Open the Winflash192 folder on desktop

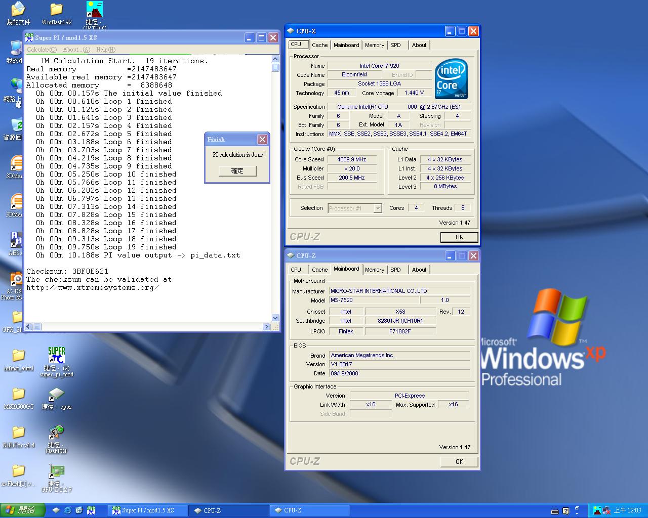pyautogui.click(x=57, y=14)
